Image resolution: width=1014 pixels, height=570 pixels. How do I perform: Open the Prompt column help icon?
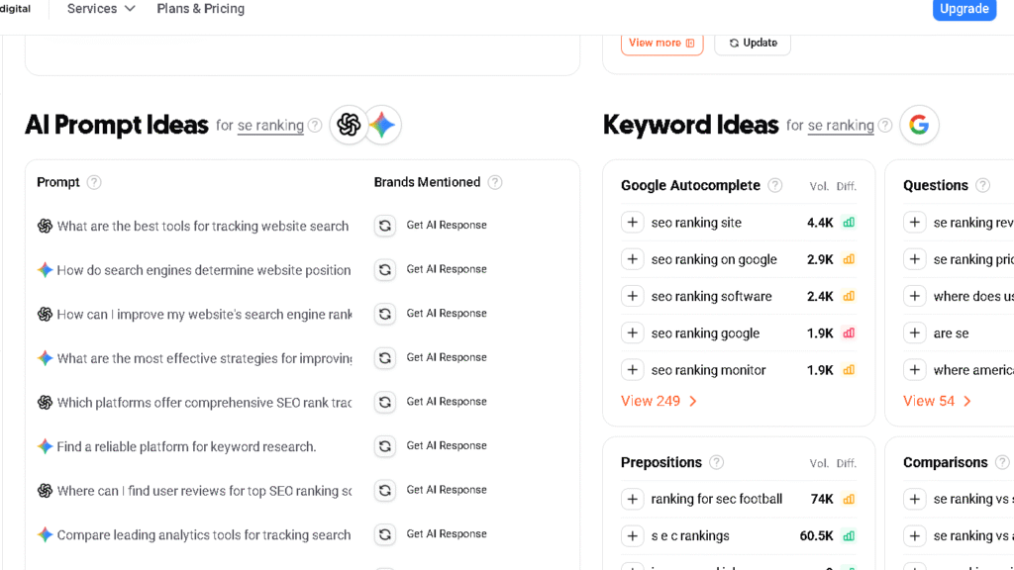[x=94, y=182]
